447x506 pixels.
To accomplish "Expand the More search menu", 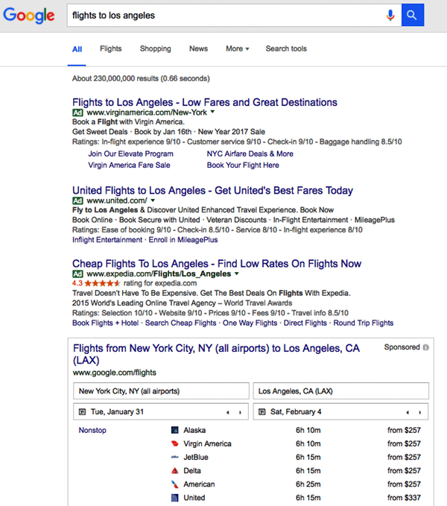I will coord(238,48).
